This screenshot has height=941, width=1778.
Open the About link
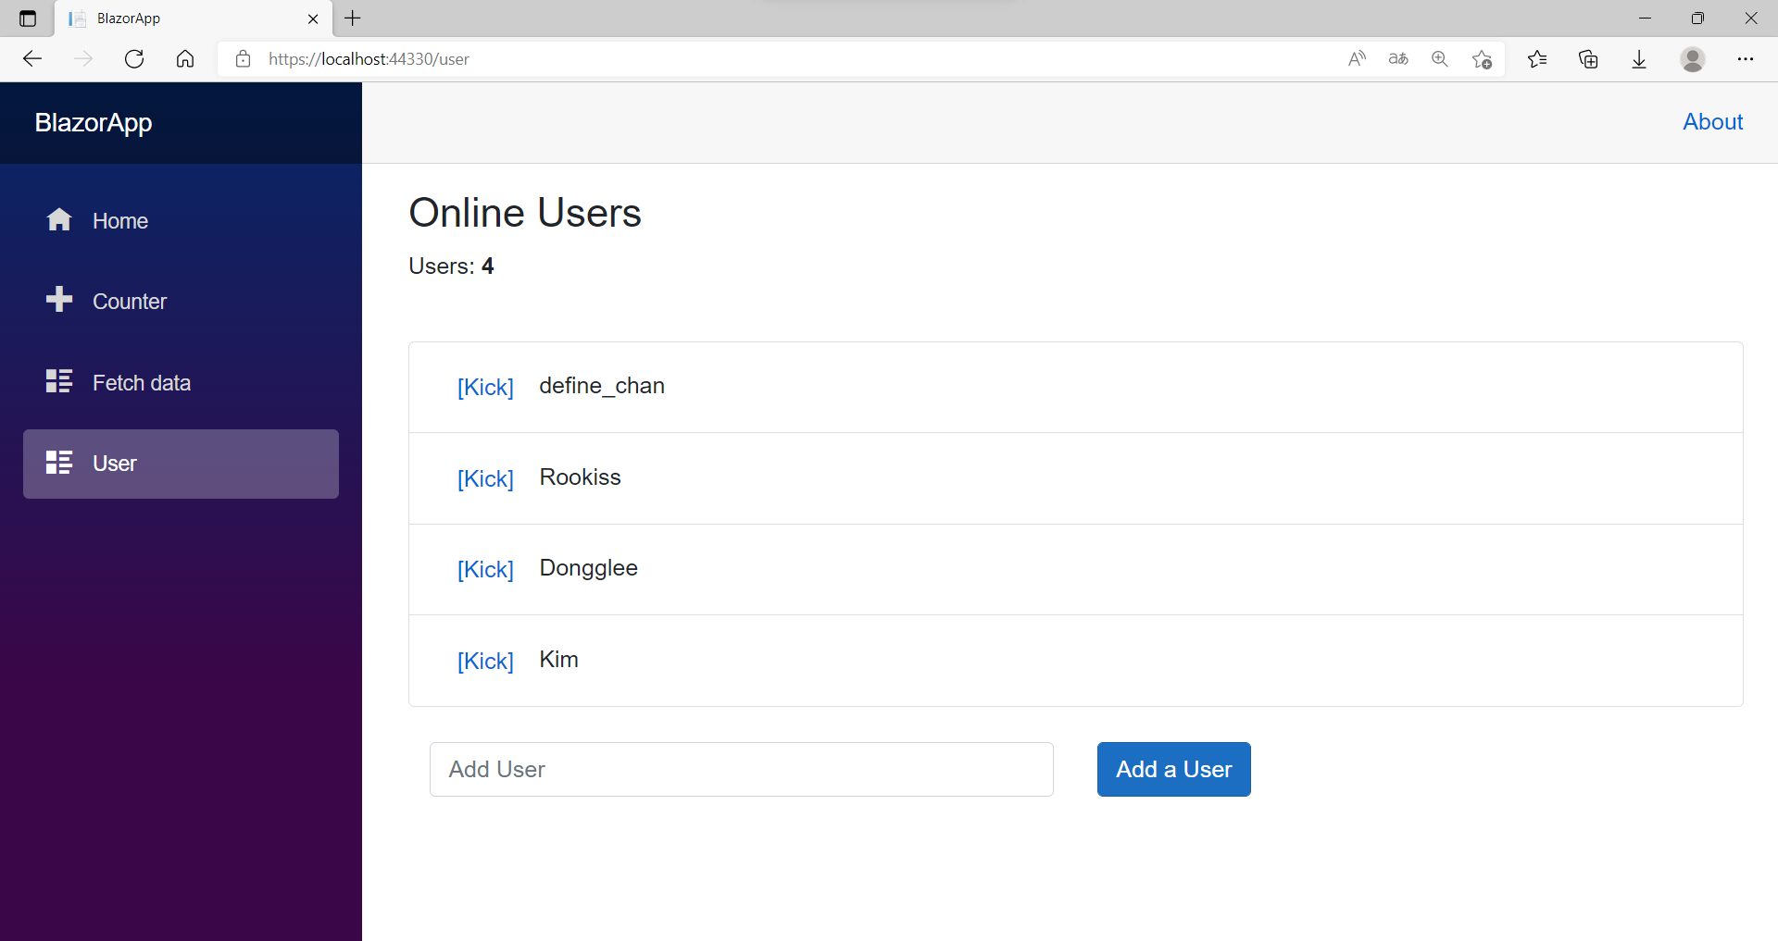tap(1712, 122)
